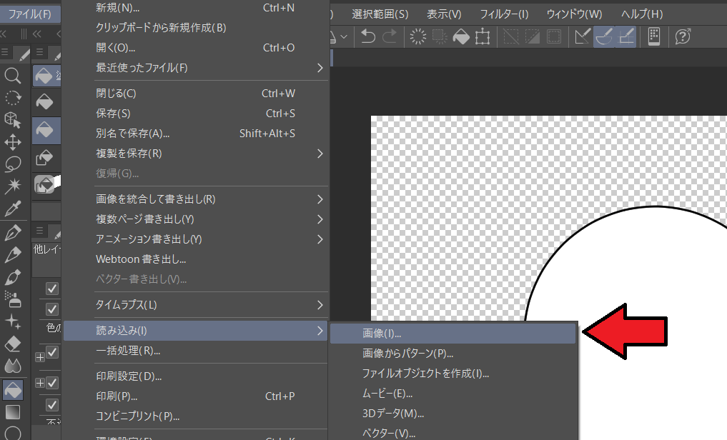Click the Undo arrow in the top toolbar
The image size is (727, 440).
coord(367,36)
